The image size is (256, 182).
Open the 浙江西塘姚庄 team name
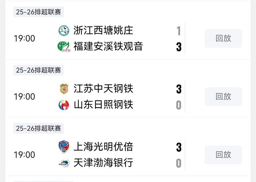pos(103,31)
